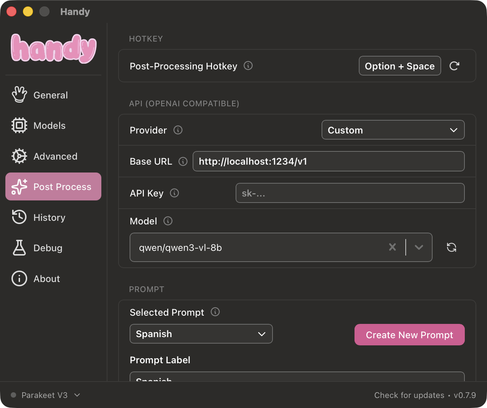Click the Model info icon
This screenshot has width=487, height=408.
click(168, 221)
